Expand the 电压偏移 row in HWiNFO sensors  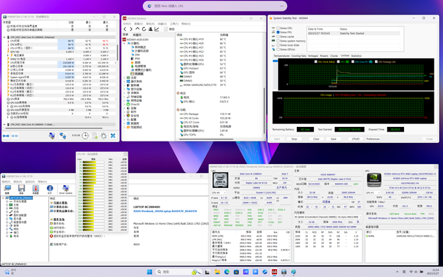8,56
